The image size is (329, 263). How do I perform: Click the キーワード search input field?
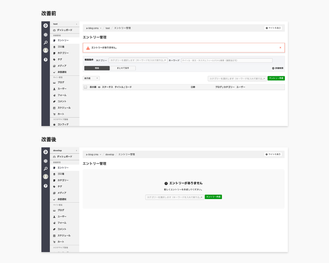[227, 61]
